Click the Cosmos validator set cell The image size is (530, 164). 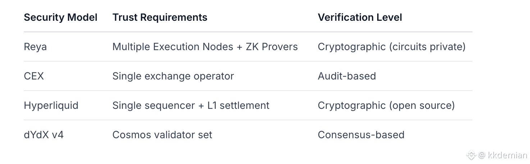tap(162, 135)
